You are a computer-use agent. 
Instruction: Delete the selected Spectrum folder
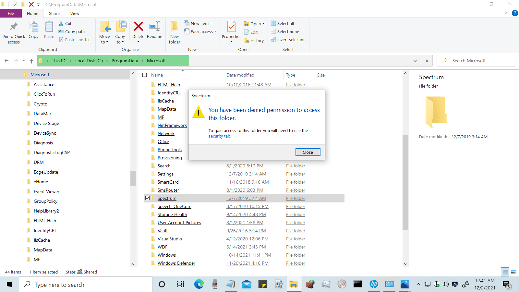138,30
